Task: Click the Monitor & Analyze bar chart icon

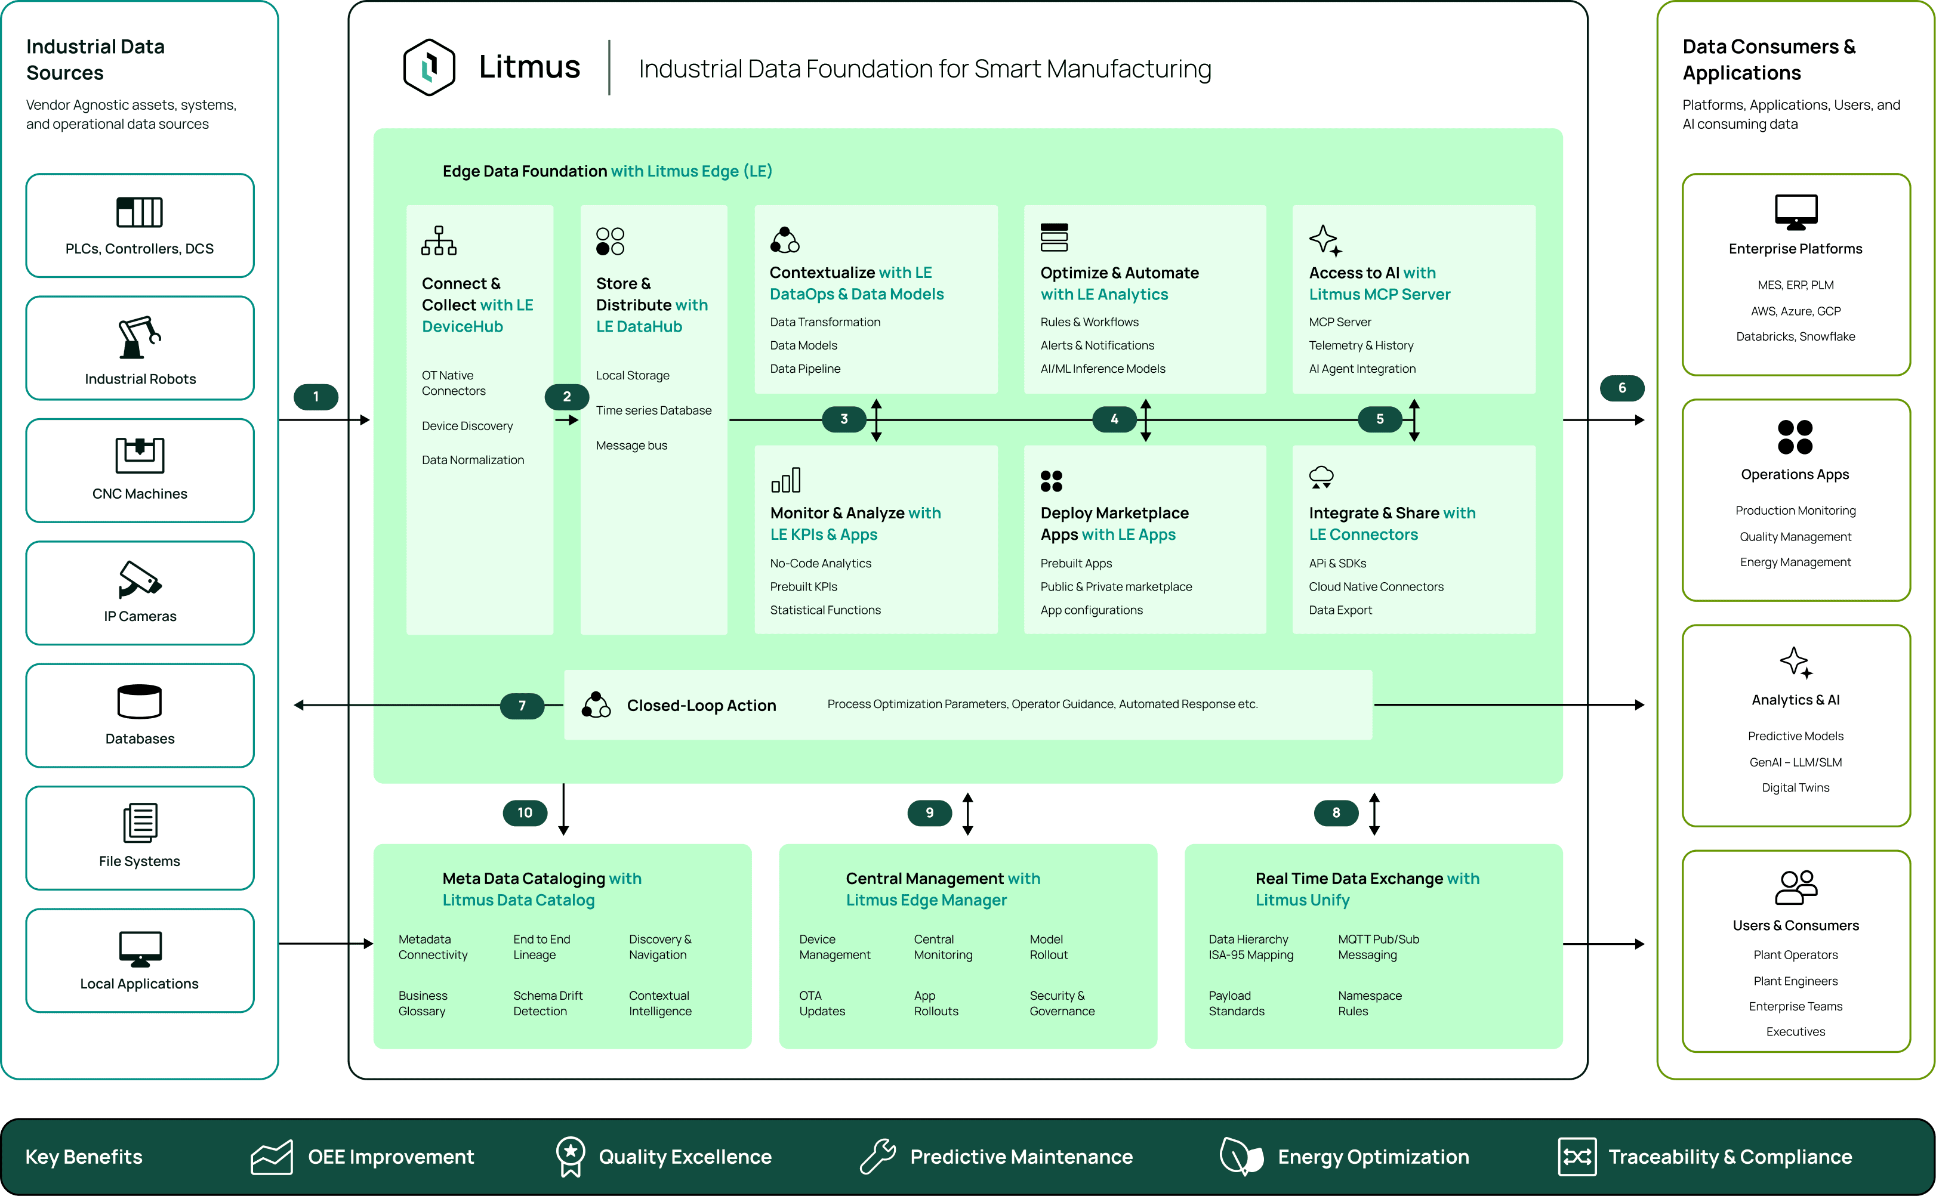Action: pyautogui.click(x=785, y=480)
